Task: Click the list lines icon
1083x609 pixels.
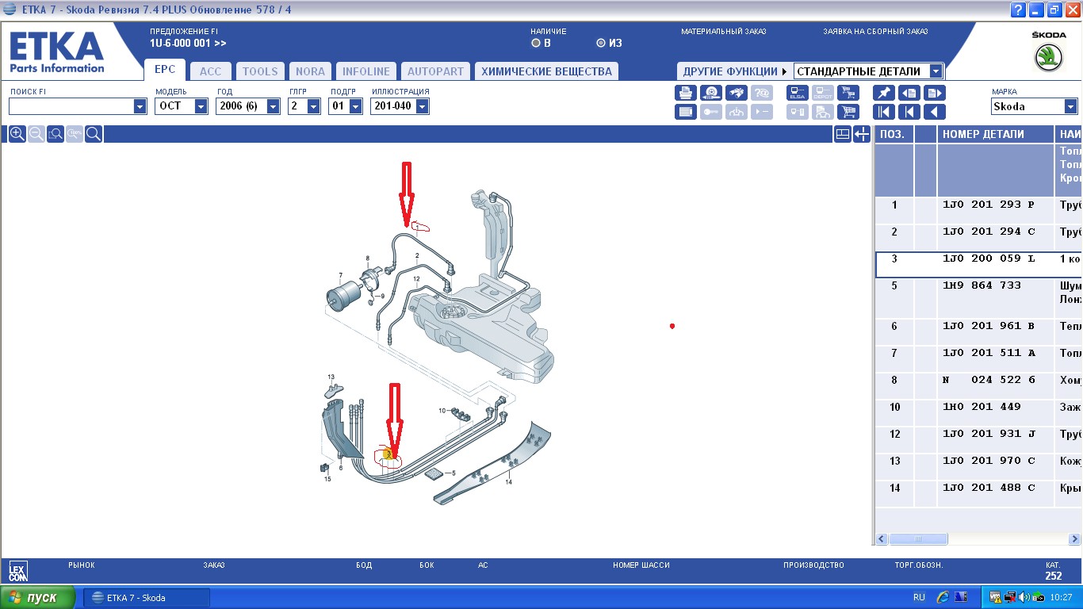Action: (x=686, y=112)
